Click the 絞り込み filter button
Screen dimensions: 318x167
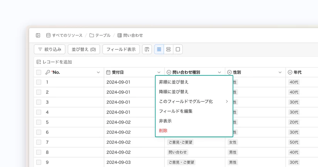[50, 49]
